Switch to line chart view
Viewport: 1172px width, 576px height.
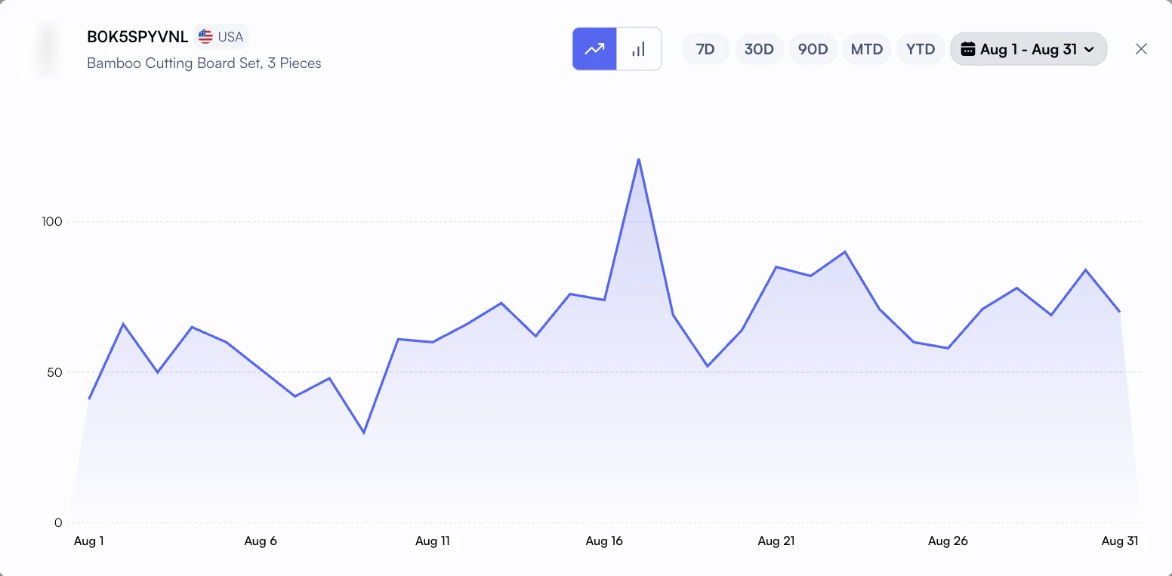(x=595, y=49)
